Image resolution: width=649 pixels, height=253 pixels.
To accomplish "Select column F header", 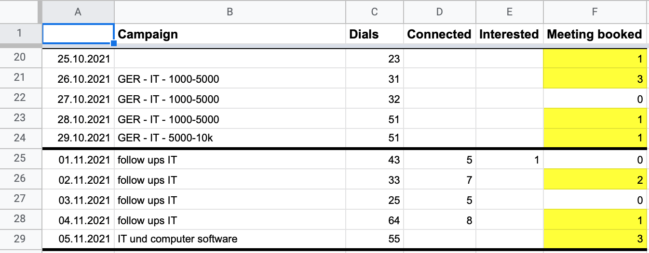I will [x=596, y=12].
